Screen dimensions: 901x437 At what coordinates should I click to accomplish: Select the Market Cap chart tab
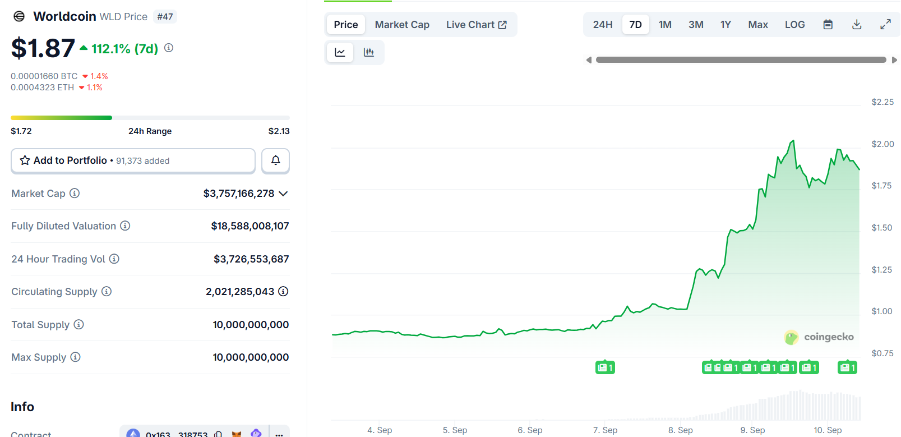pyautogui.click(x=402, y=25)
